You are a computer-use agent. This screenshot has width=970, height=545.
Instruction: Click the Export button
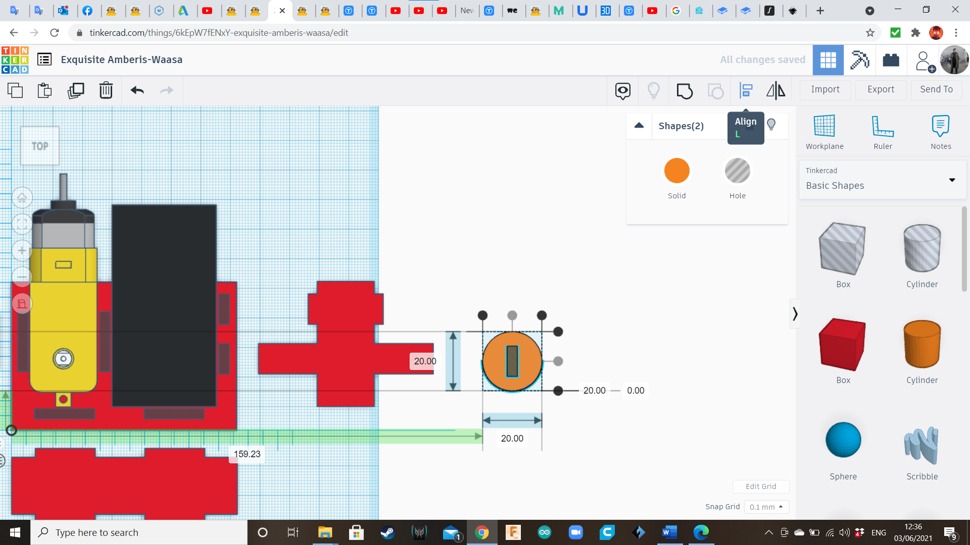tap(880, 89)
